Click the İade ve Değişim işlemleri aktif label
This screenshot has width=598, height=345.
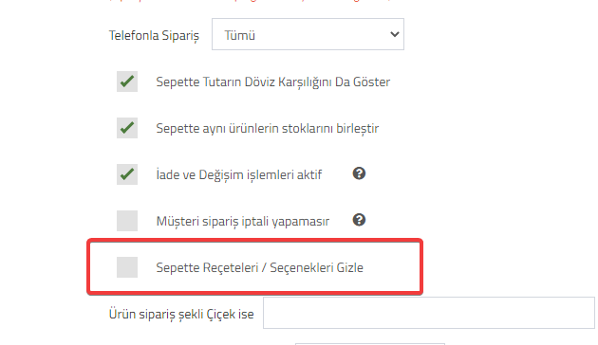pos(239,174)
